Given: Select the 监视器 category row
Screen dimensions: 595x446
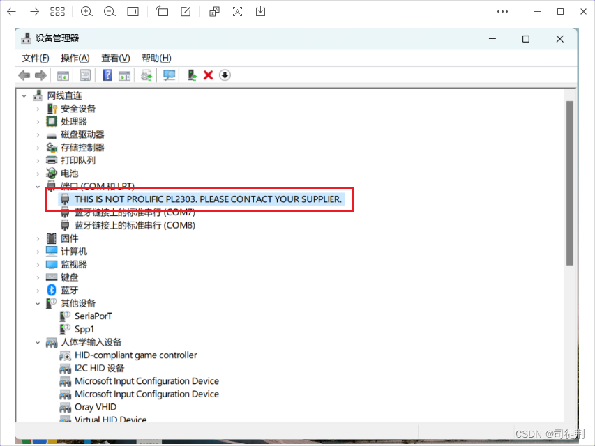Looking at the screenshot, I should [67, 264].
